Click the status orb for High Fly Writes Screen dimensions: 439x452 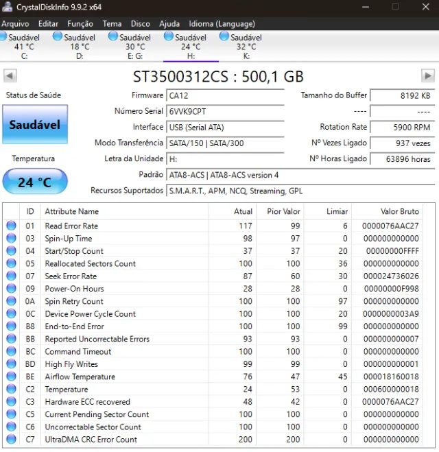11,364
